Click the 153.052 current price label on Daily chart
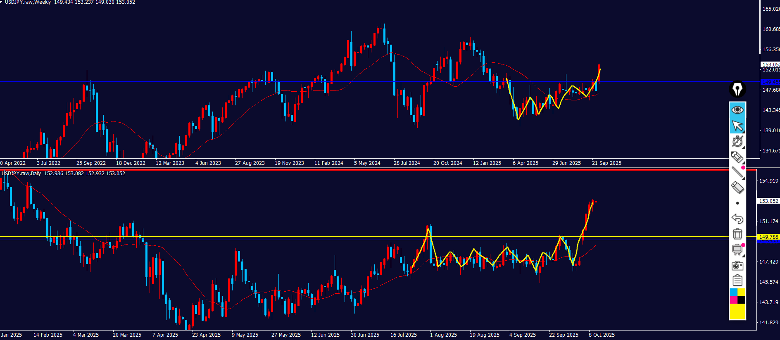The height and width of the screenshot is (340, 780). click(x=768, y=201)
